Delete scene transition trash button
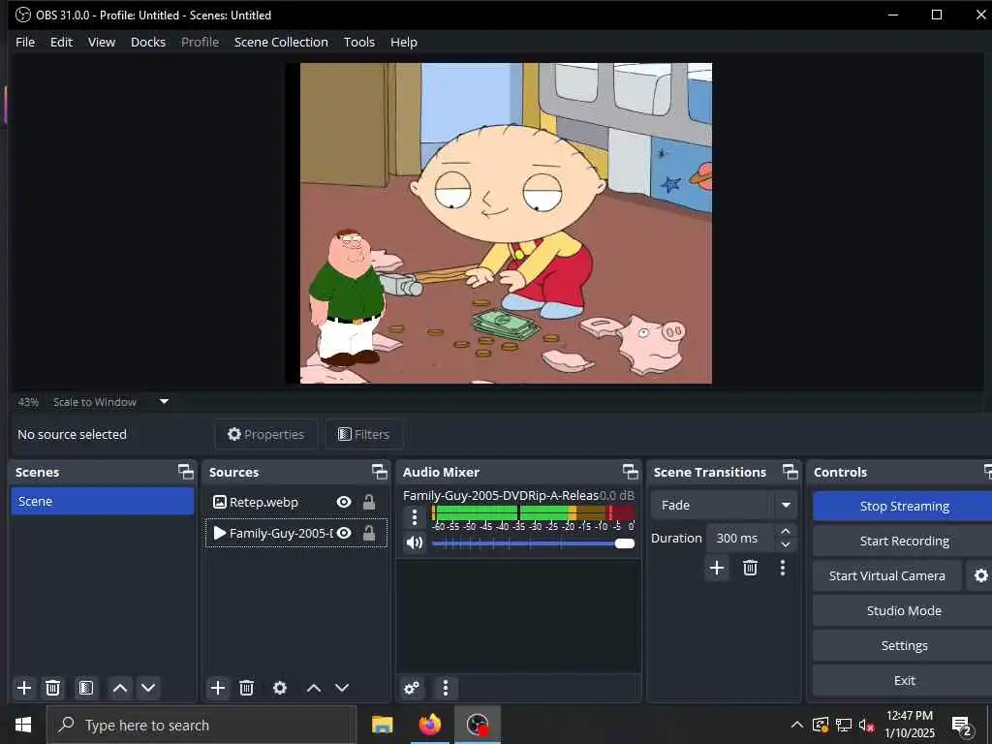This screenshot has width=992, height=744. click(x=751, y=568)
